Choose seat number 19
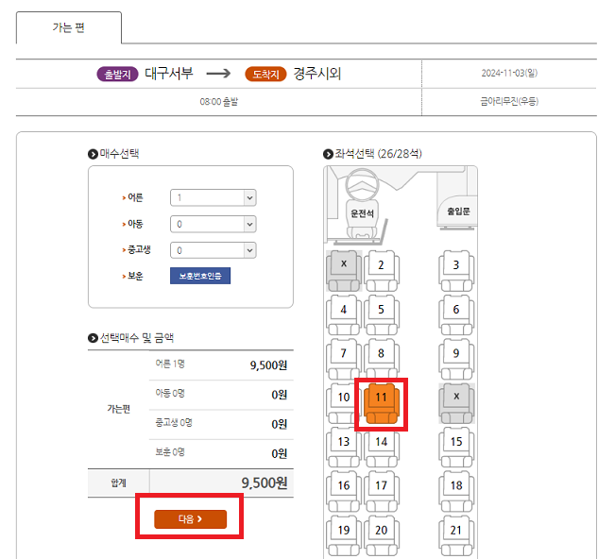615x559 pixels. (x=344, y=535)
